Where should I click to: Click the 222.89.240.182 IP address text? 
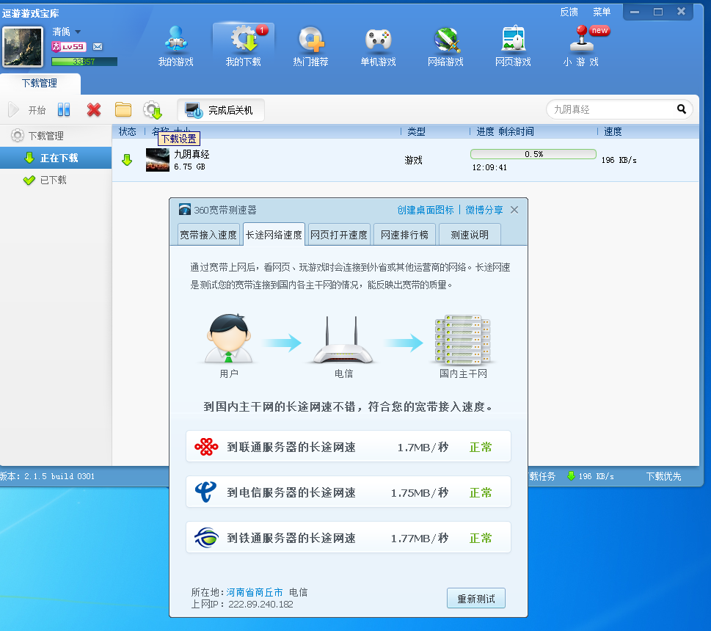[260, 605]
